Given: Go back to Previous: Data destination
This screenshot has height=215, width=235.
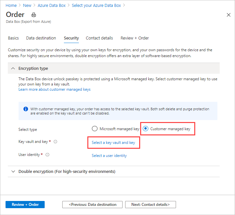Looking at the screenshot, I should pyautogui.click(x=92, y=205).
